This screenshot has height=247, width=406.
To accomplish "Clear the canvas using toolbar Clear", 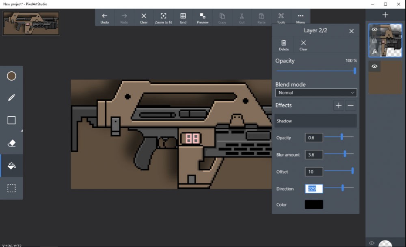I will [144, 18].
